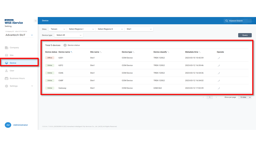Open the Company menu item
The width and height of the screenshot is (256, 144).
click(14, 48)
